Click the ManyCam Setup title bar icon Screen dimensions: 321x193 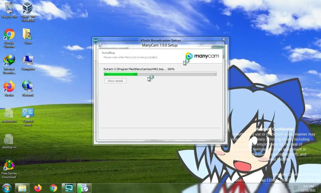(x=100, y=45)
